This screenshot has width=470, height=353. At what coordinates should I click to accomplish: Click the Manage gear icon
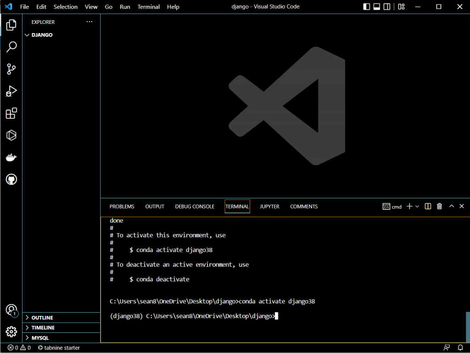coord(11,331)
